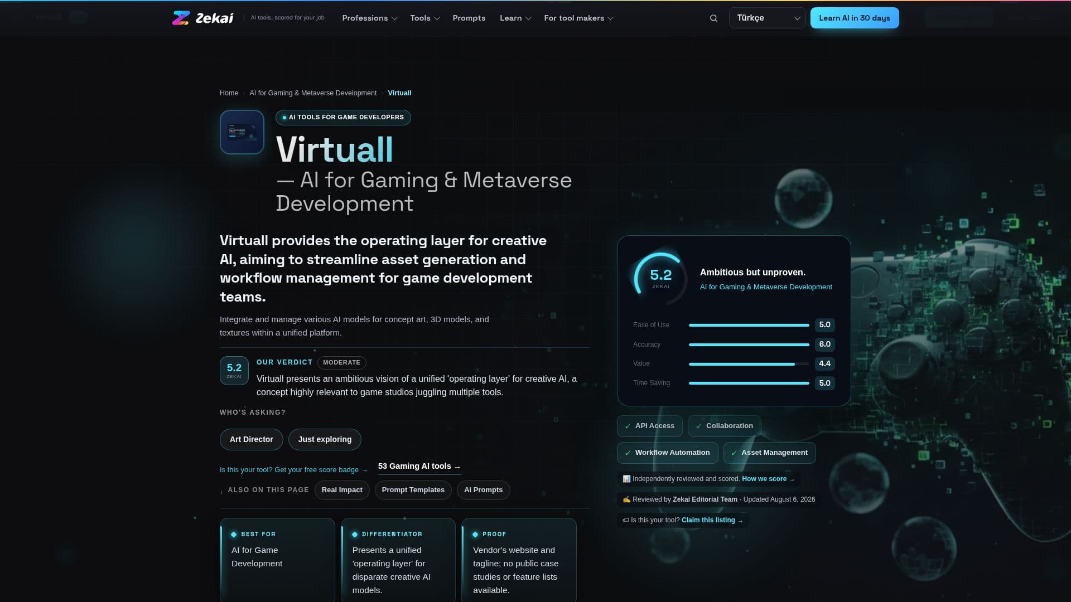Expand the Tools menu
This screenshot has height=602, width=1071.
pos(424,18)
